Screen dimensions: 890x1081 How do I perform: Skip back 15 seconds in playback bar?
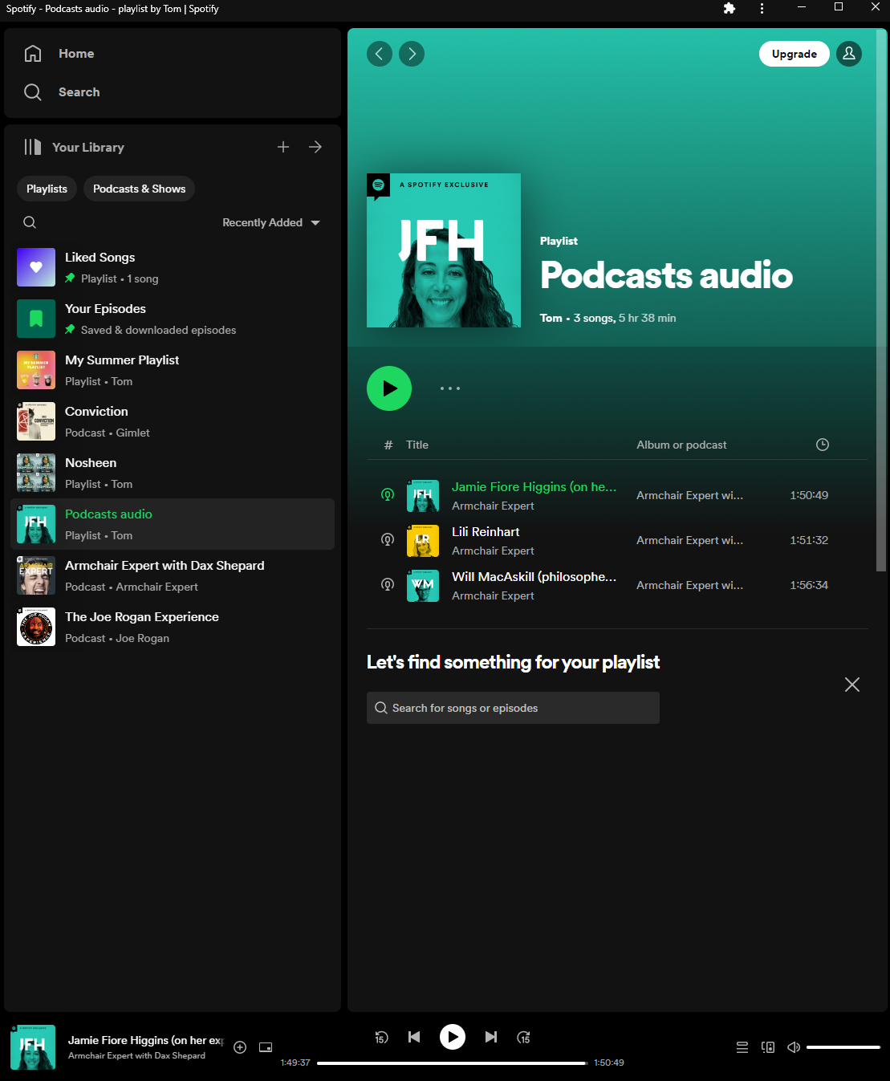(x=381, y=1037)
